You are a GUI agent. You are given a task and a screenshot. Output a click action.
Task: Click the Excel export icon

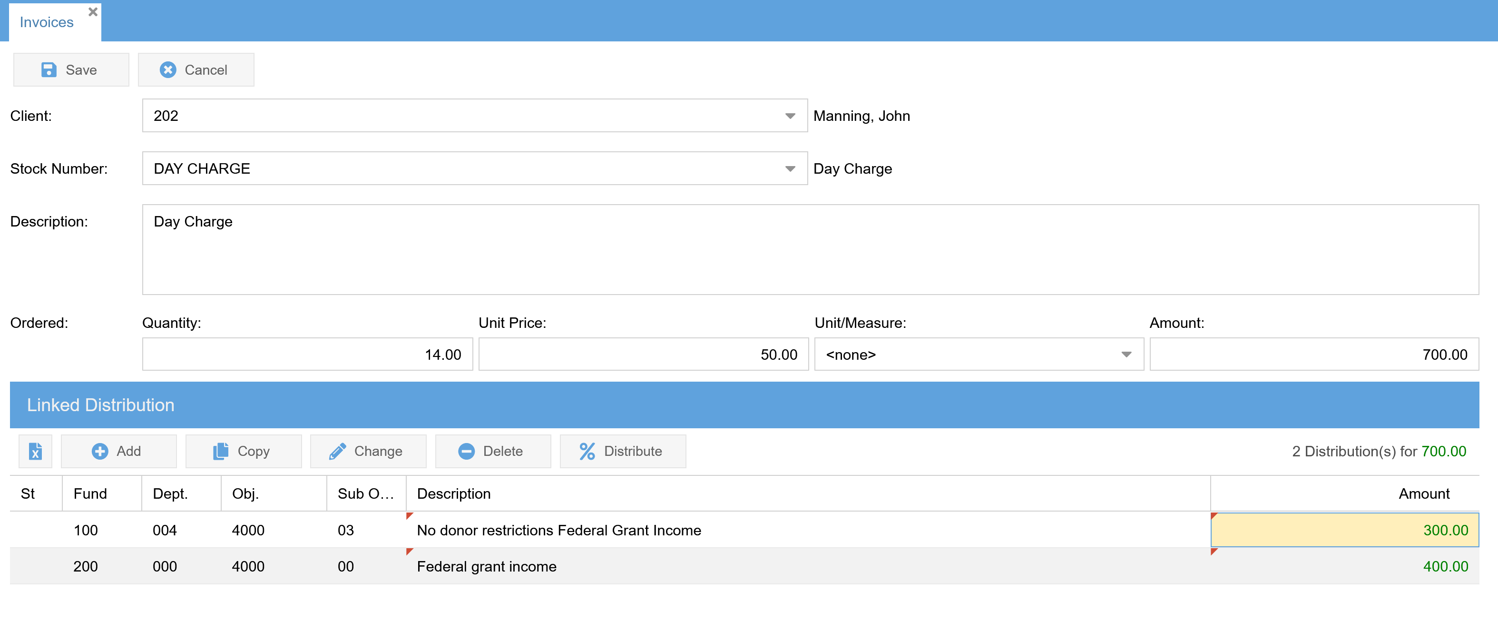[35, 451]
